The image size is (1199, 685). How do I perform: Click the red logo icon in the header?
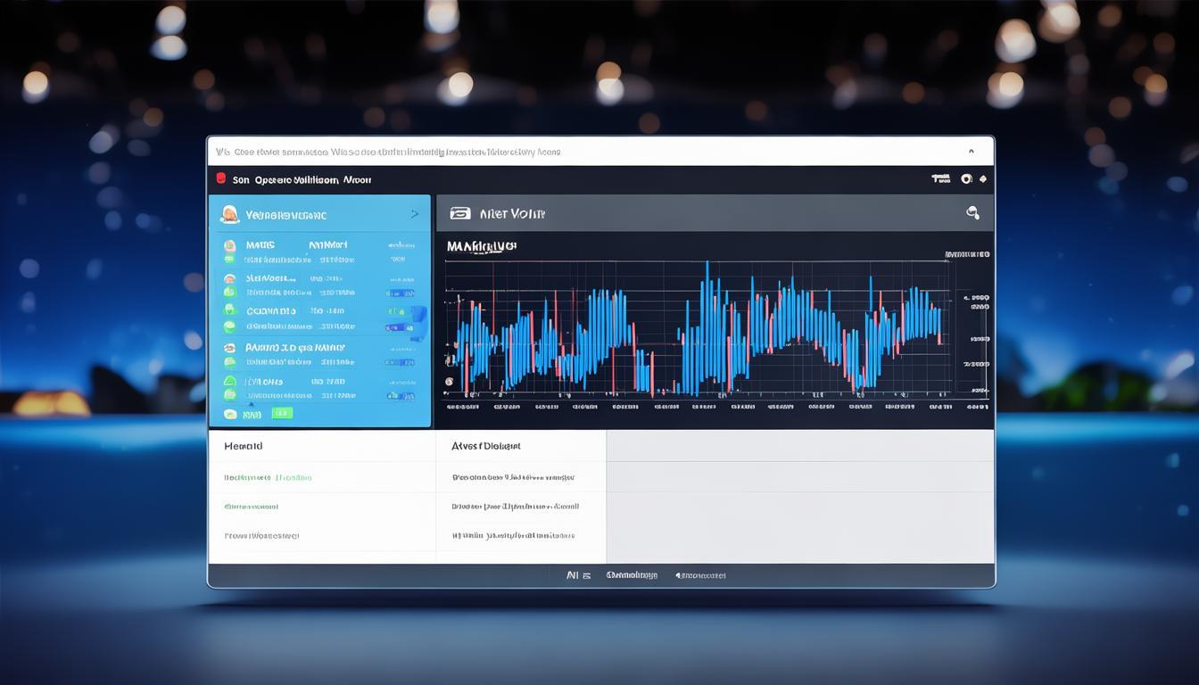[221, 178]
